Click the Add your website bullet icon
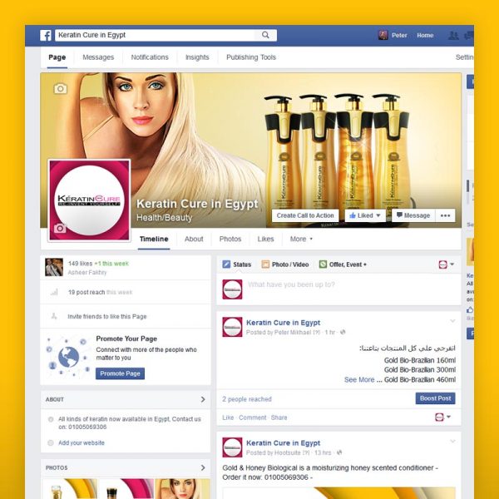Viewport: 499px width, 499px height. (51, 442)
